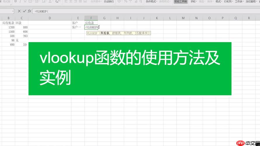Select column B header
Image resolution: width=260 pixels, height=146 pixels.
pos(8,18)
